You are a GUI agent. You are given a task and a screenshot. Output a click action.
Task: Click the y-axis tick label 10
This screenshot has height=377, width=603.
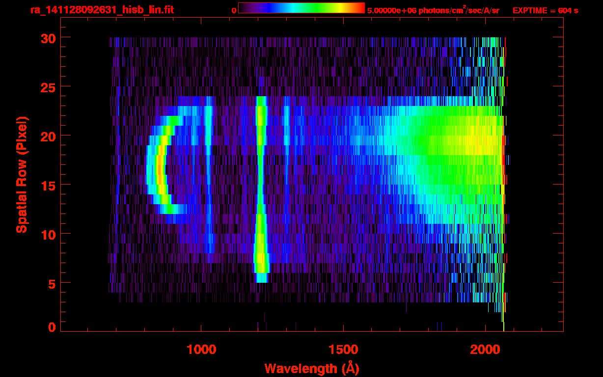click(x=48, y=234)
